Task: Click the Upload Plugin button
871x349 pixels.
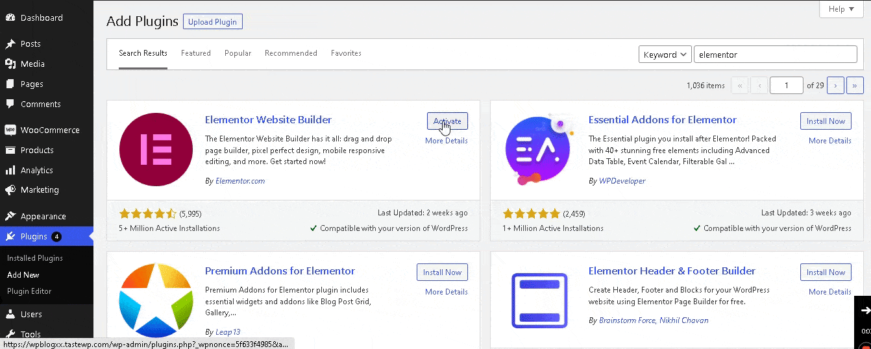Action: click(212, 21)
